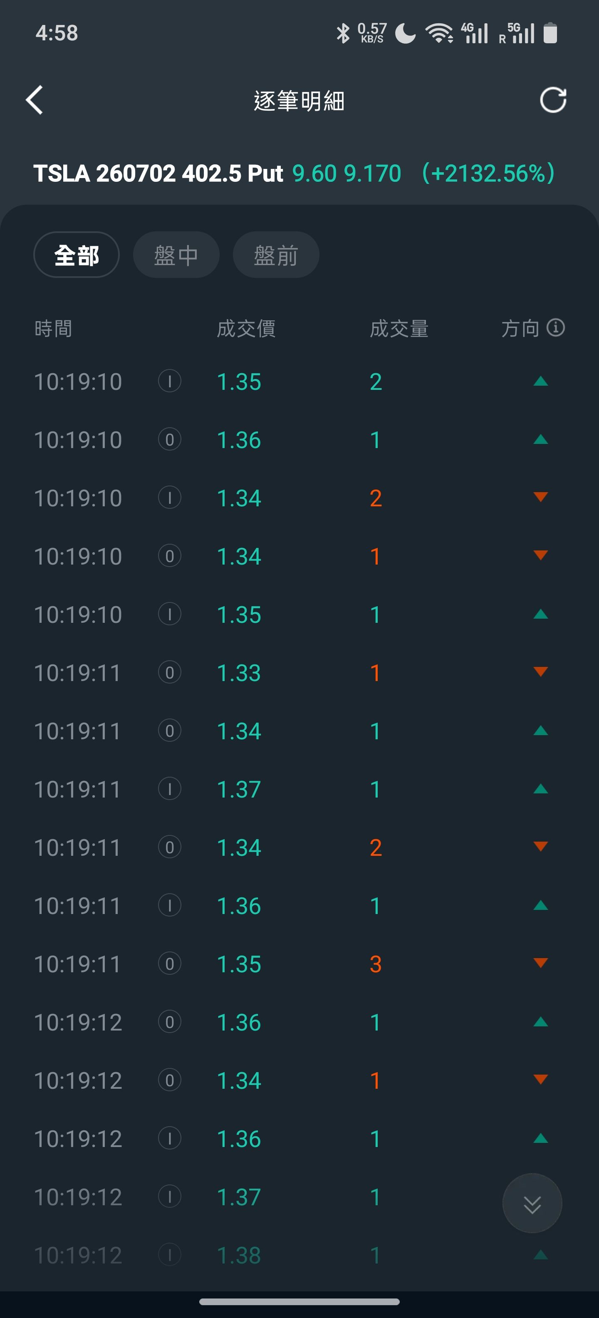Open the TSLA 260702 402.5 Put title
Image resolution: width=599 pixels, height=1318 pixels.
[158, 173]
